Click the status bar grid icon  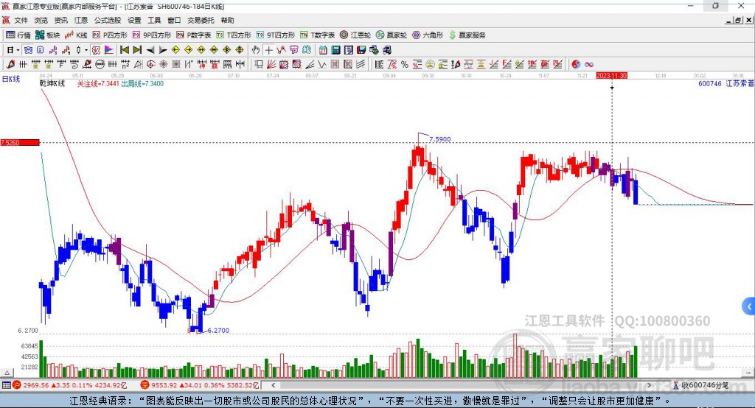pos(6,385)
